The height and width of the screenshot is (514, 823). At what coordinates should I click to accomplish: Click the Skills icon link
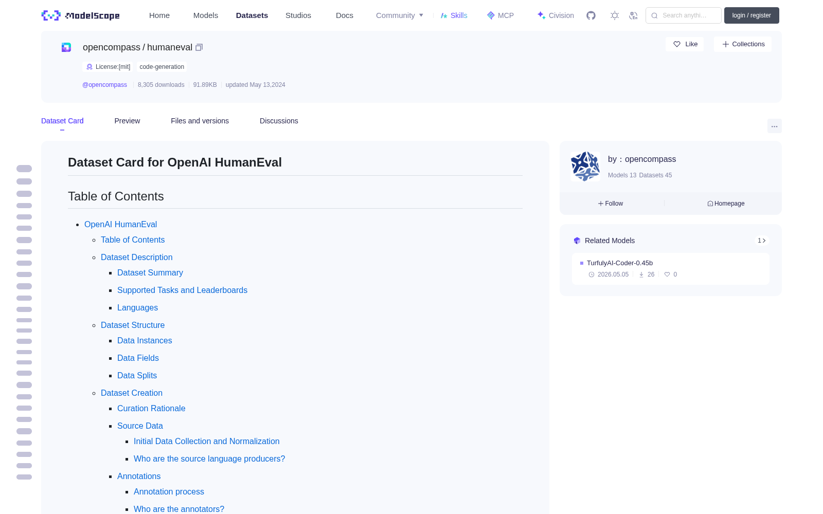click(x=454, y=15)
